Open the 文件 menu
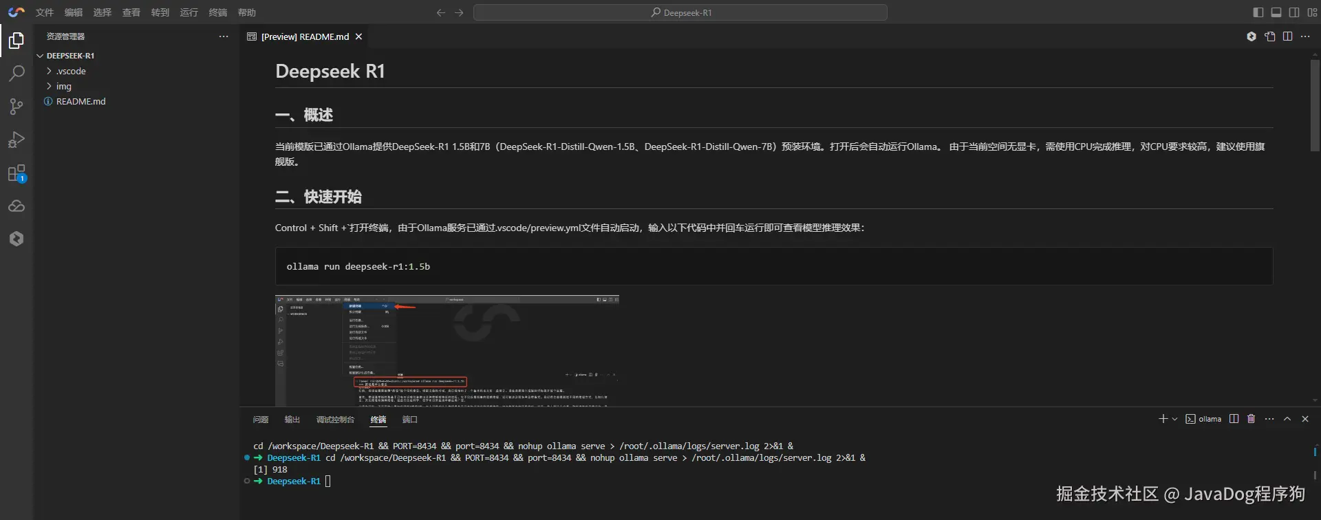 pyautogui.click(x=45, y=12)
